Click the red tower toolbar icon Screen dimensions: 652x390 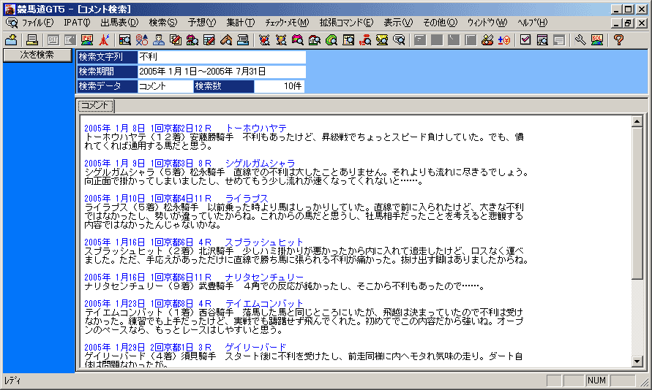(x=105, y=39)
